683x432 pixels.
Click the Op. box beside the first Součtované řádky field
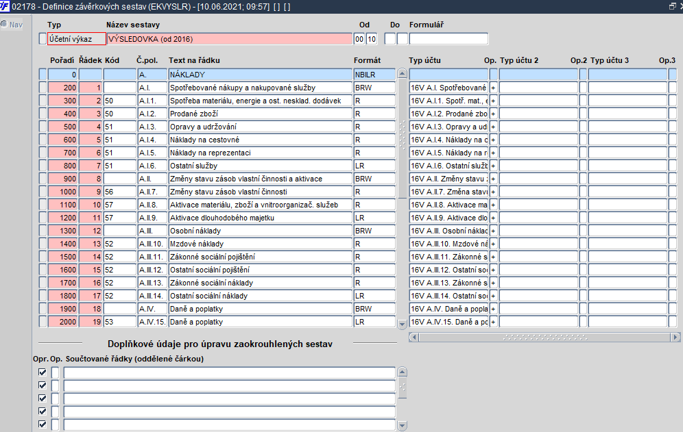coord(55,373)
